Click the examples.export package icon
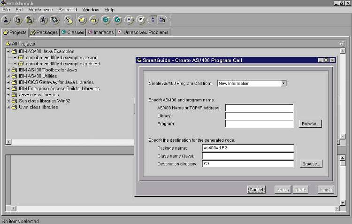 [21, 57]
